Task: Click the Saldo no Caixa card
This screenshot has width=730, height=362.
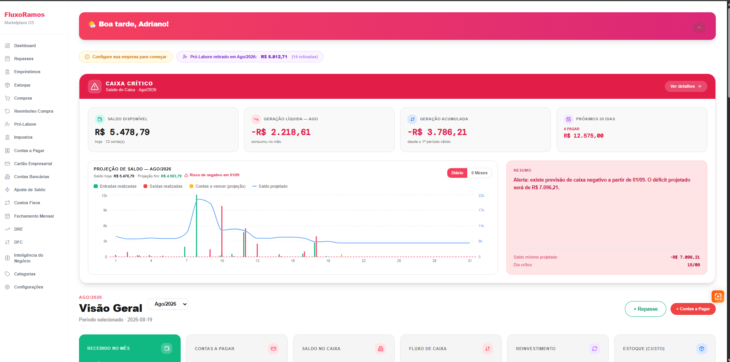Action: 344,348
